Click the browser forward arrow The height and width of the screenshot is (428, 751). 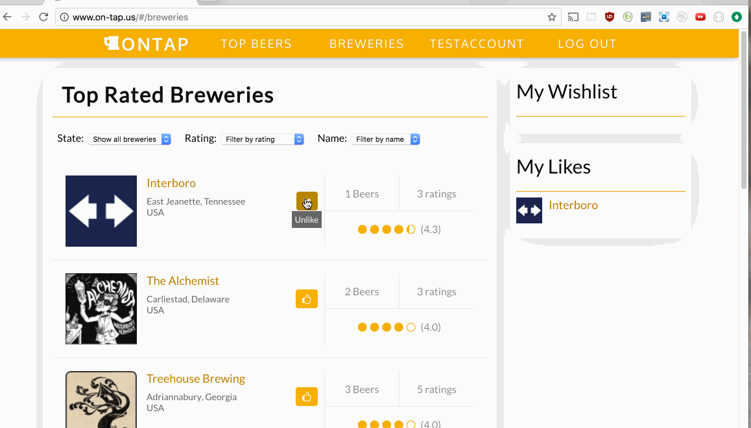25,17
